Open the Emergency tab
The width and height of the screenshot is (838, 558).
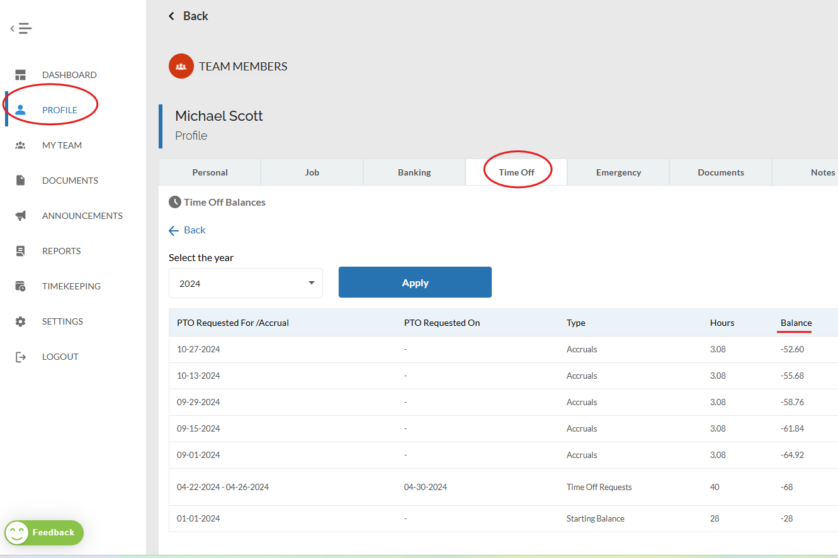[619, 172]
